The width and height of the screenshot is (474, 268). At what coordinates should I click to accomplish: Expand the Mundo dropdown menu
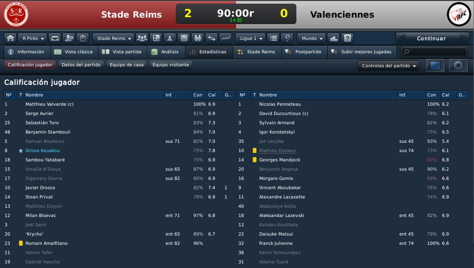(x=312, y=38)
